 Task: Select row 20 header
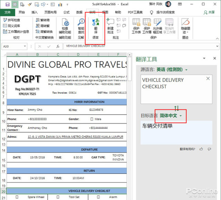pos(3,191)
